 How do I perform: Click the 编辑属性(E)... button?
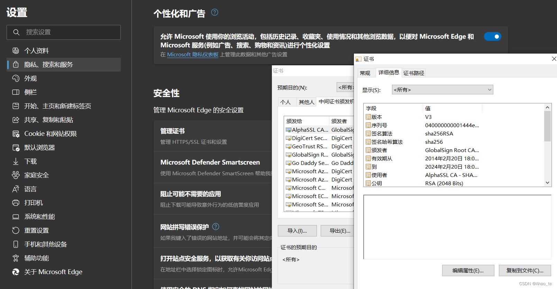click(x=468, y=270)
